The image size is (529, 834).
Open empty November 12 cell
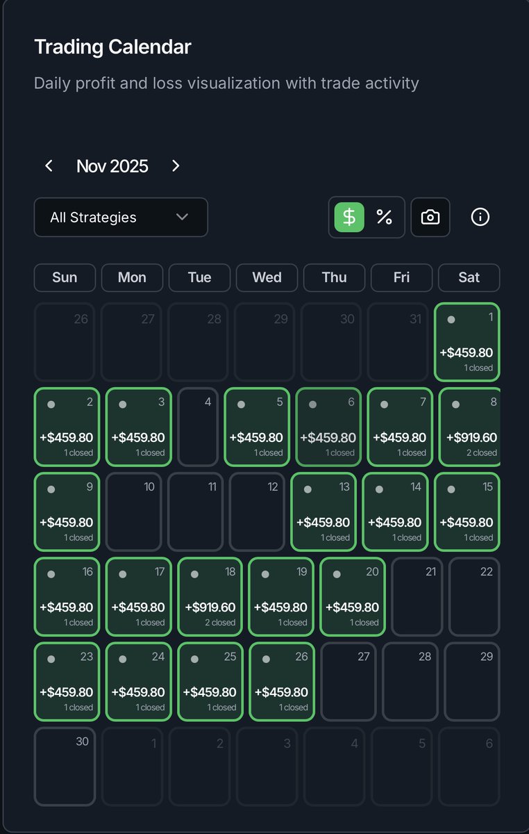257,512
